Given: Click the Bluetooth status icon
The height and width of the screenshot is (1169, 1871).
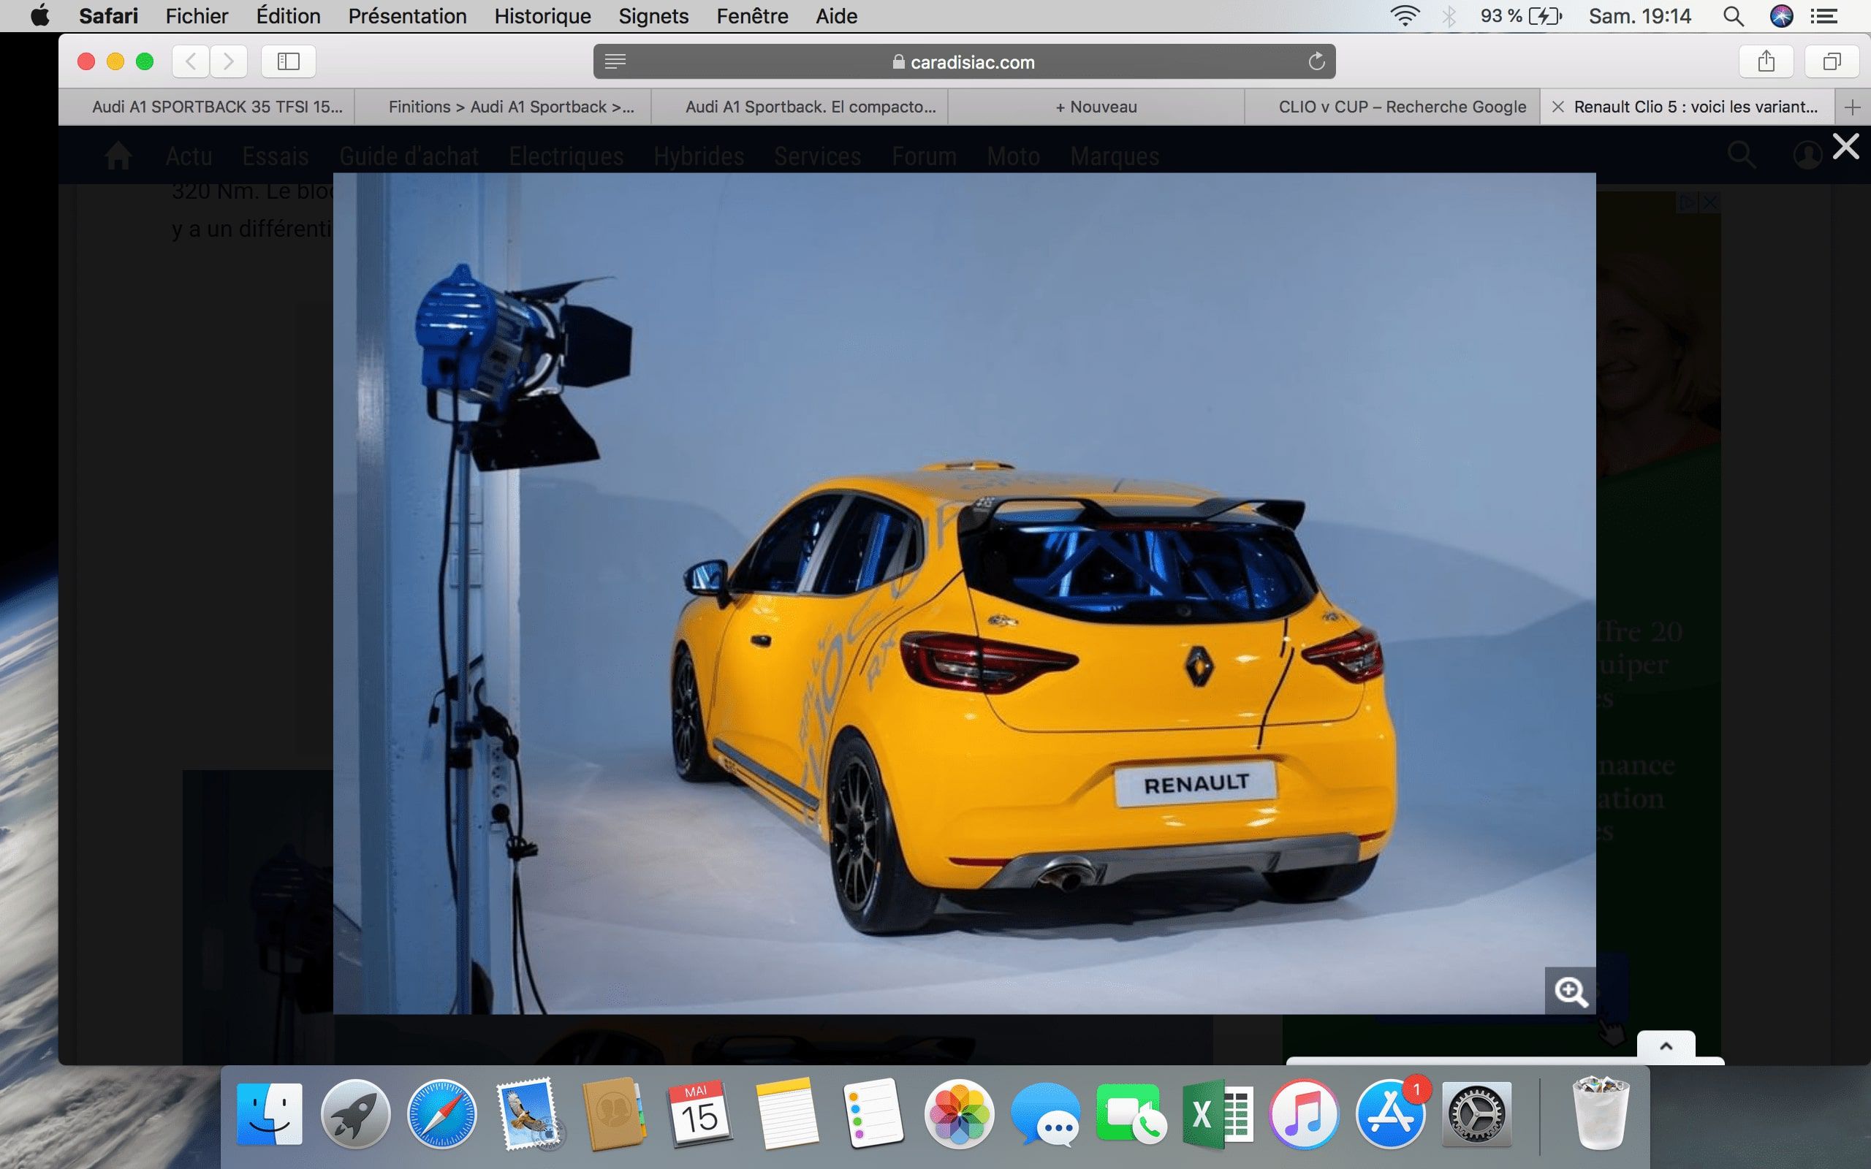Looking at the screenshot, I should [x=1449, y=15].
